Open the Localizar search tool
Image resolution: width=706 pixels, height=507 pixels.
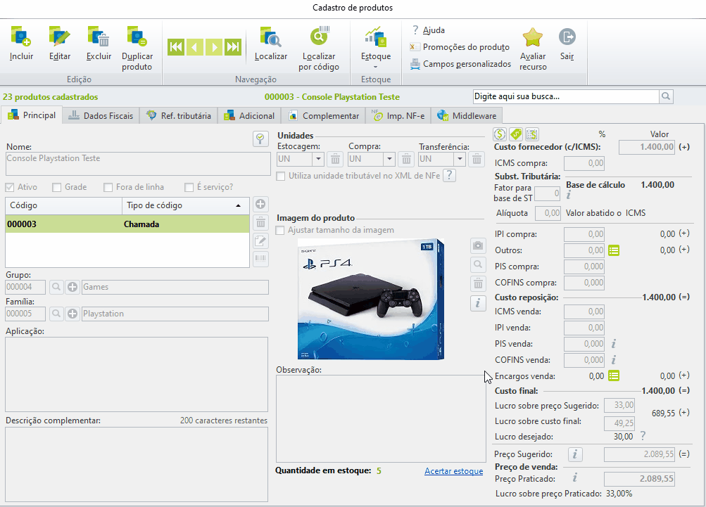coord(270,44)
